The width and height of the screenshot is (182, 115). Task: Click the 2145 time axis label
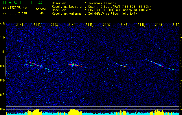[89, 25]
